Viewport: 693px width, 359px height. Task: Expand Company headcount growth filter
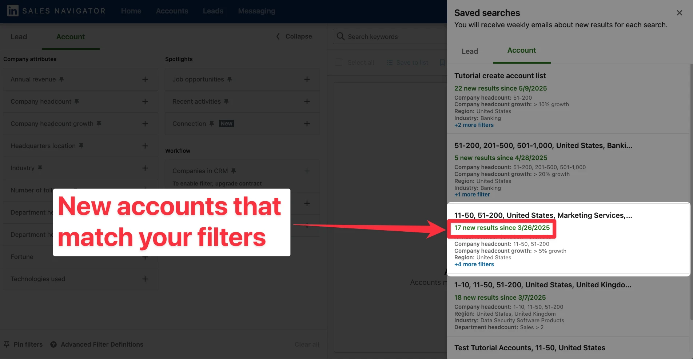pyautogui.click(x=145, y=124)
